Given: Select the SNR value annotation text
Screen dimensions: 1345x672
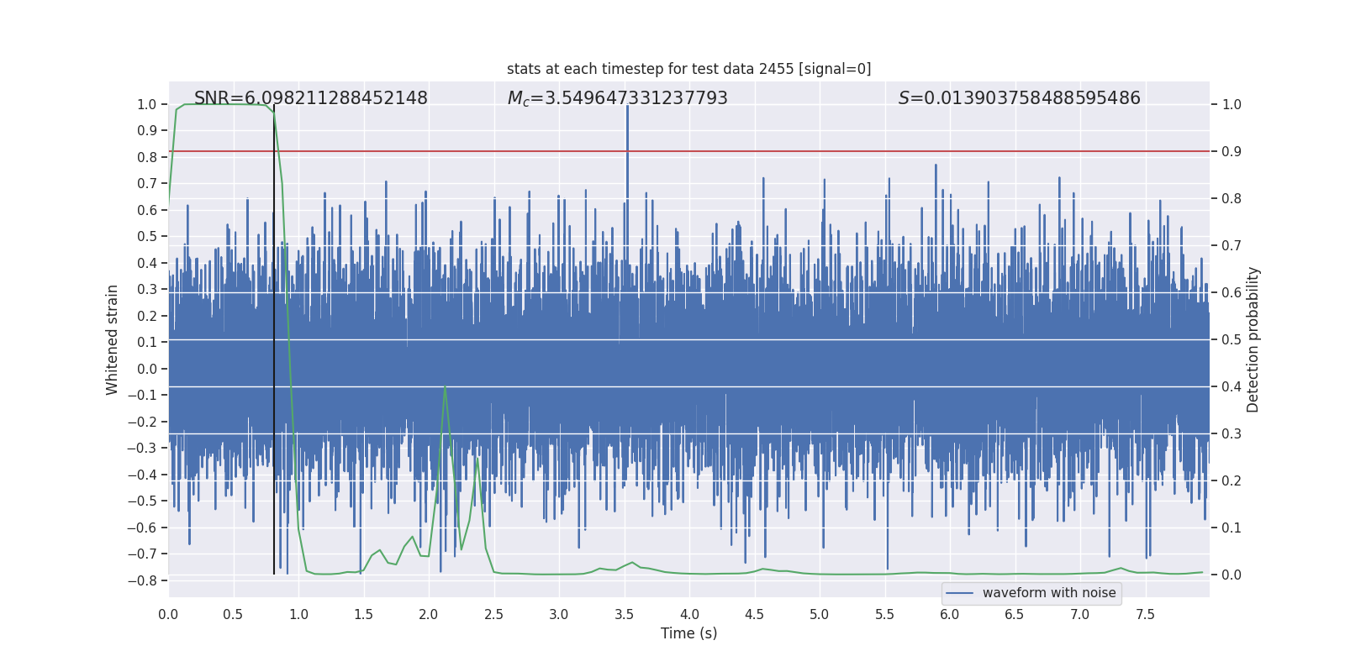Looking at the screenshot, I should pos(310,98).
